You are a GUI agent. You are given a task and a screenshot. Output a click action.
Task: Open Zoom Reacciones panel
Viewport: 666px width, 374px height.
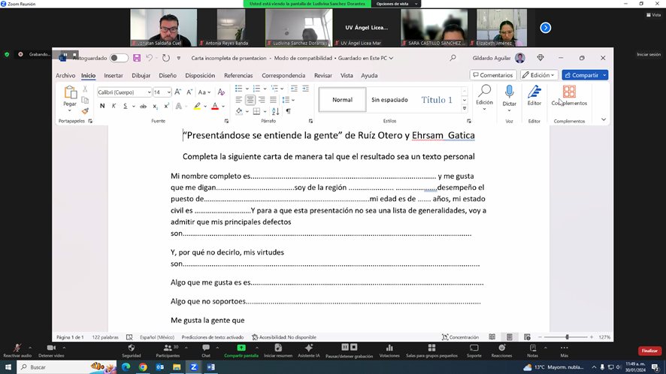pyautogui.click(x=501, y=348)
